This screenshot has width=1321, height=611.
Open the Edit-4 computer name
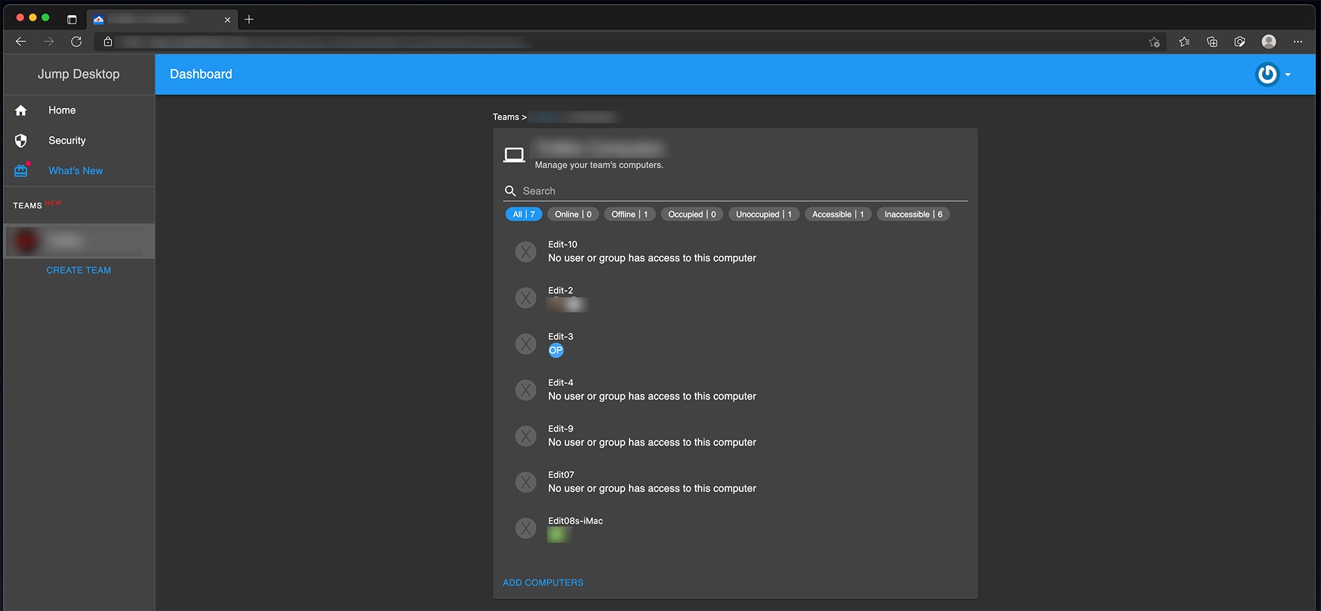561,383
